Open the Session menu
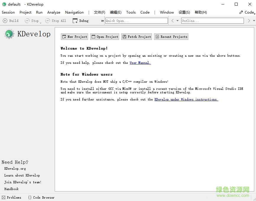The height and width of the screenshot is (201, 256). (x=8, y=12)
